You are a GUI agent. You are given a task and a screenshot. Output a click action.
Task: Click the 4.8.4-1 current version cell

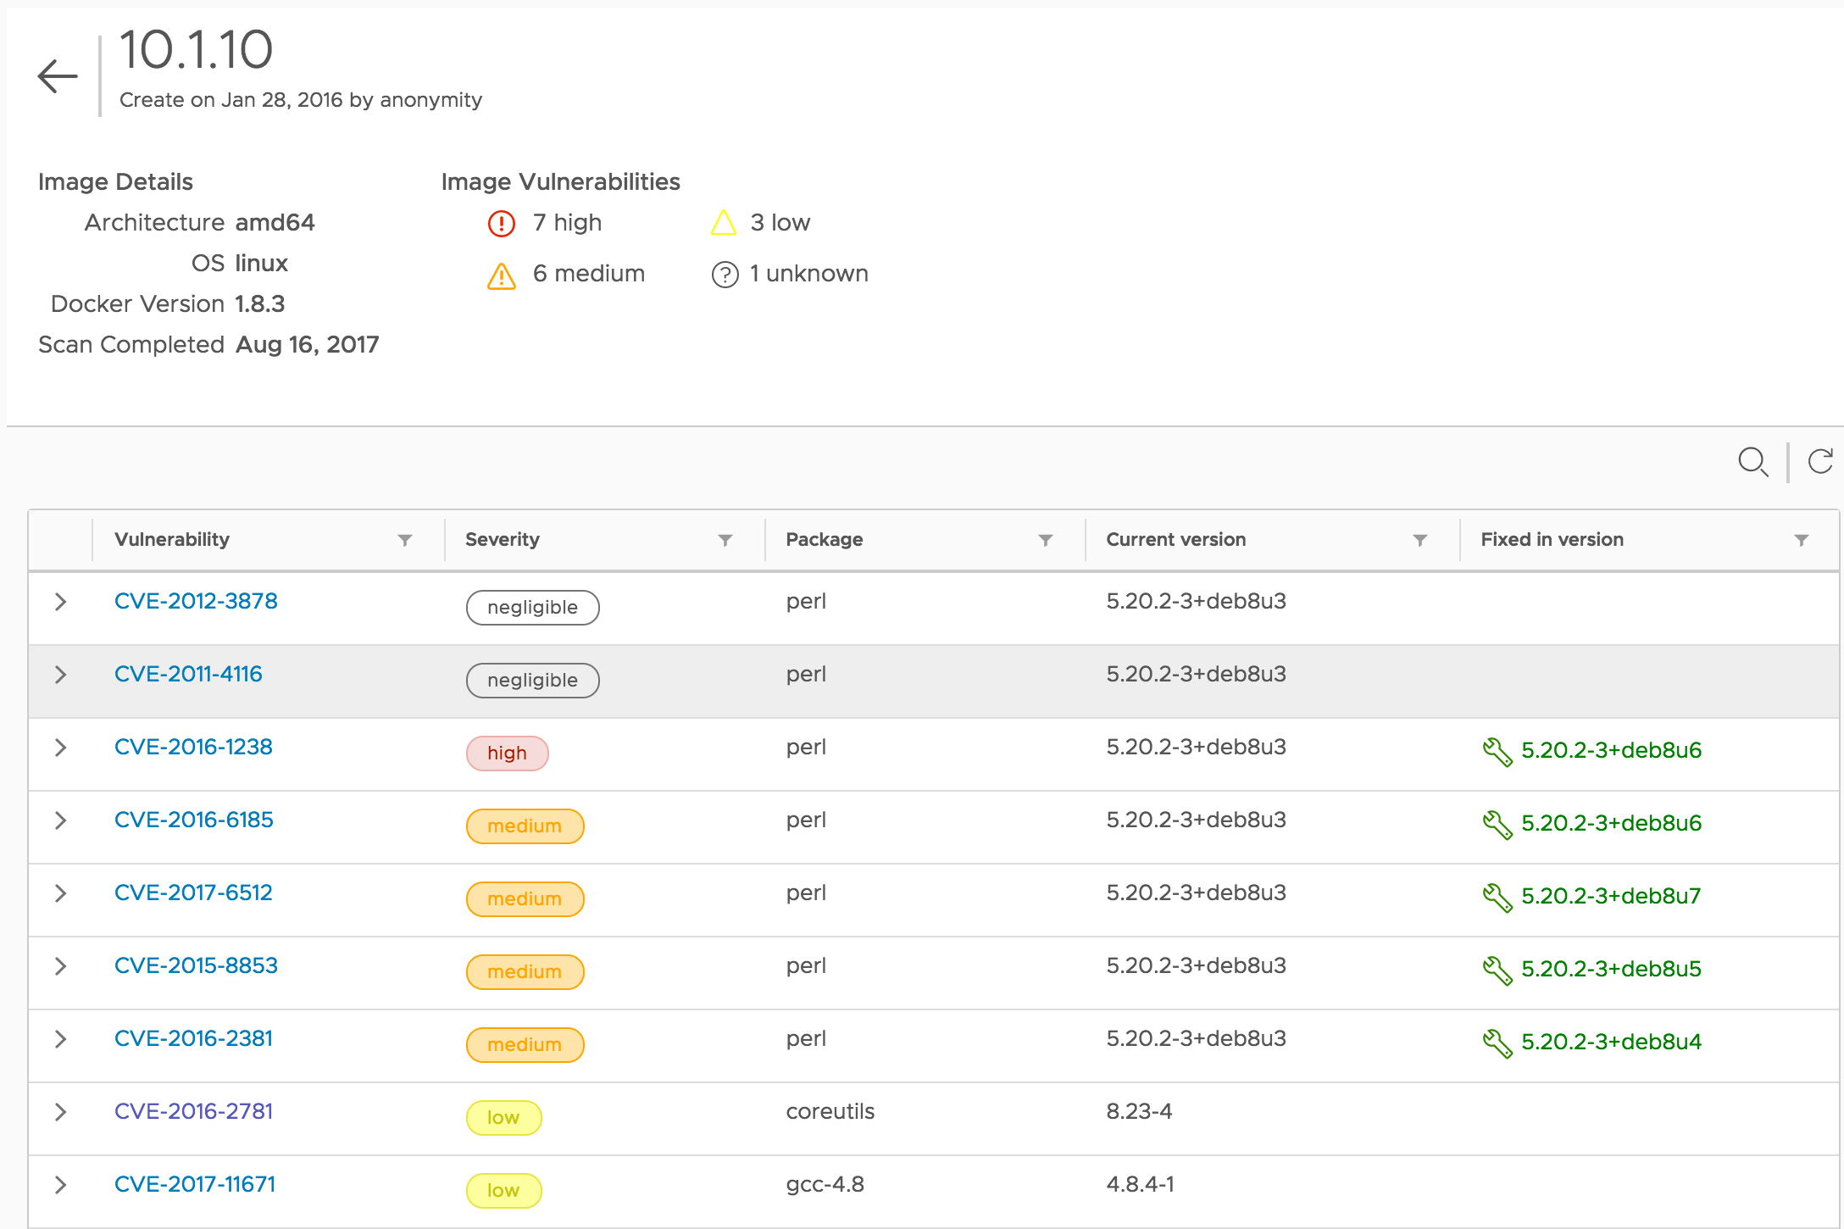tap(1141, 1184)
